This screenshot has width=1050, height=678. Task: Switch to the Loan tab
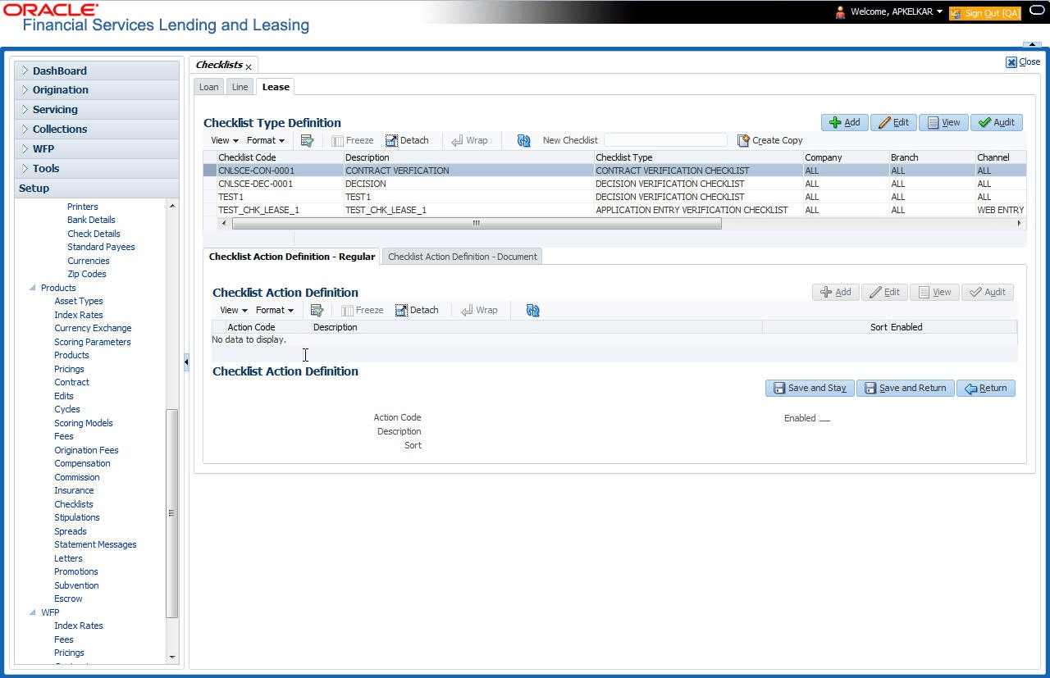click(209, 87)
